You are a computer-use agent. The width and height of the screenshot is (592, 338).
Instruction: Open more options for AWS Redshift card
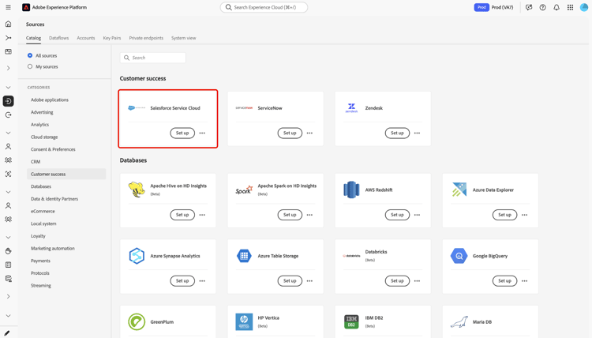[418, 215]
